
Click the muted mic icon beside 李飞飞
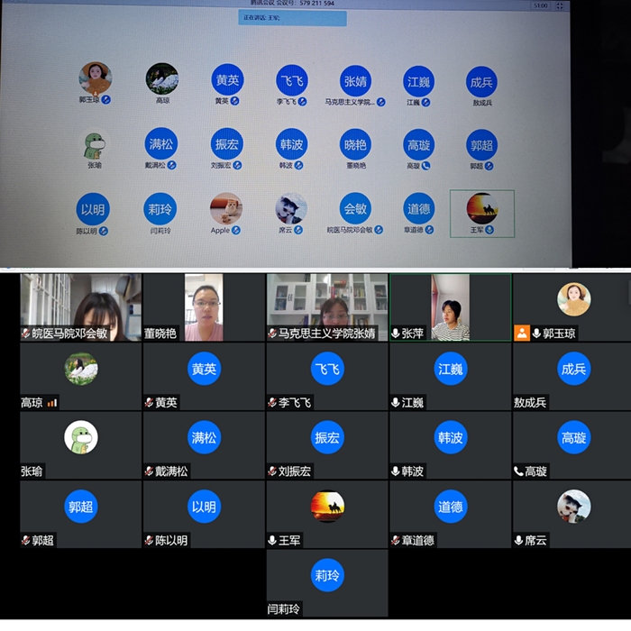272,403
